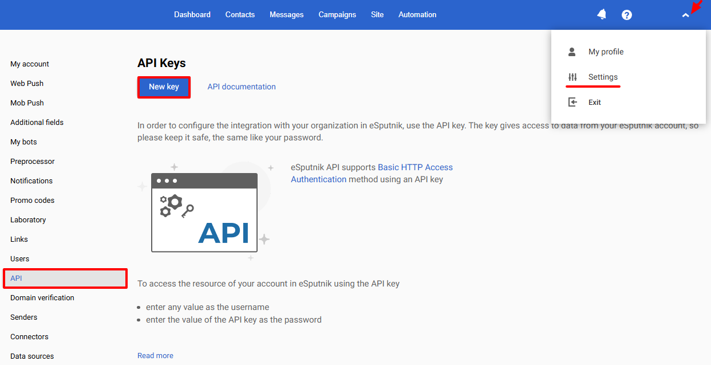Open the Automation tab
The height and width of the screenshot is (365, 711).
417,14
